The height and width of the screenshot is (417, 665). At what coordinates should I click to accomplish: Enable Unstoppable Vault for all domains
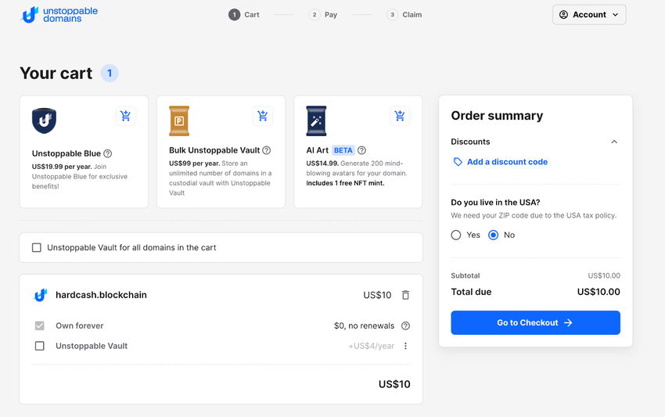[37, 247]
